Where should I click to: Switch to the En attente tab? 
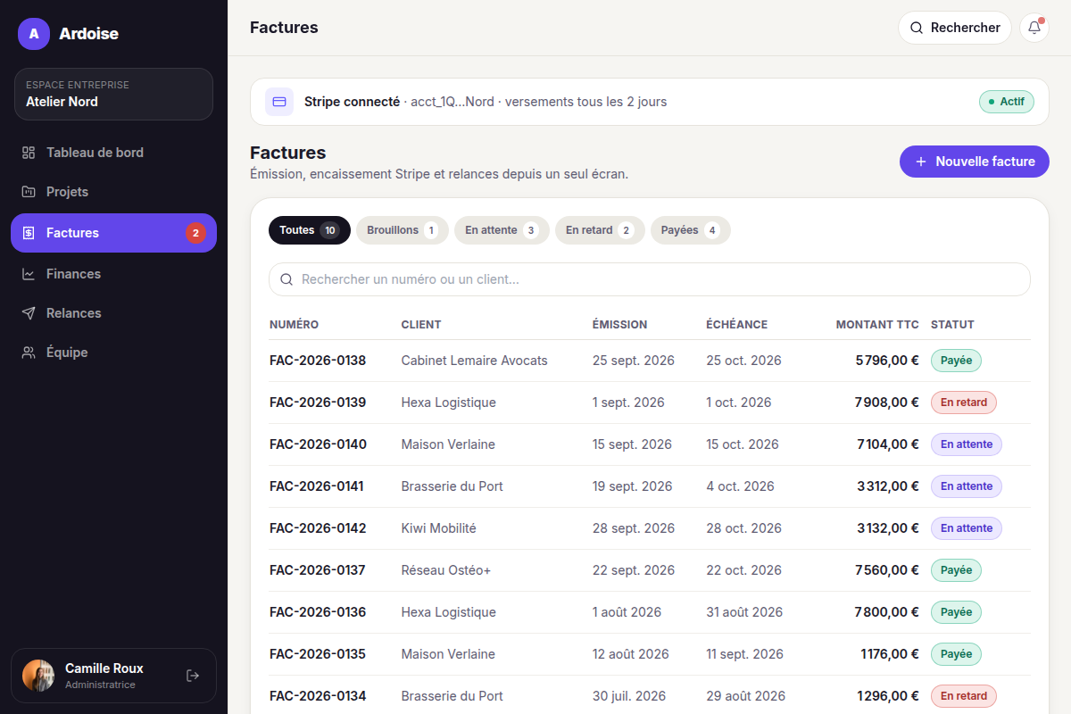coord(502,230)
